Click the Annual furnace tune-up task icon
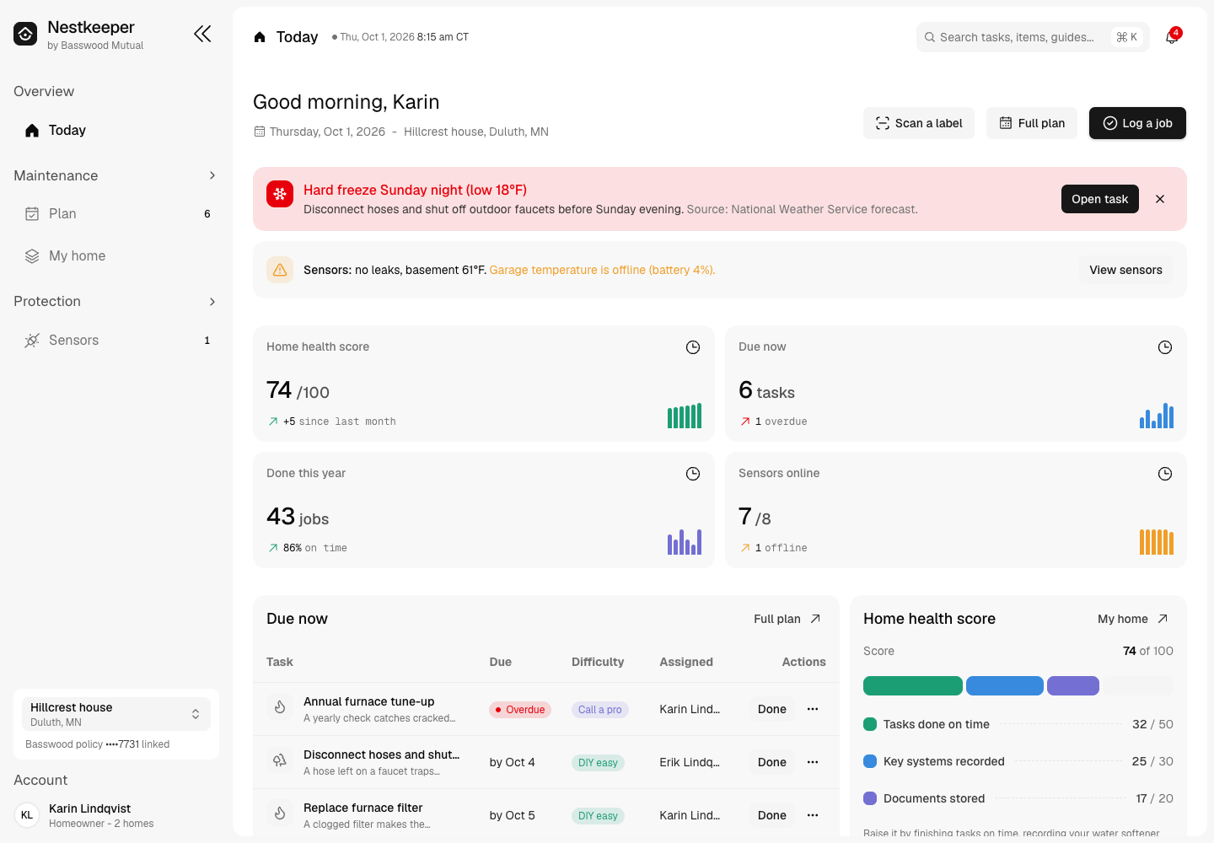This screenshot has height=843, width=1214. pyautogui.click(x=280, y=708)
